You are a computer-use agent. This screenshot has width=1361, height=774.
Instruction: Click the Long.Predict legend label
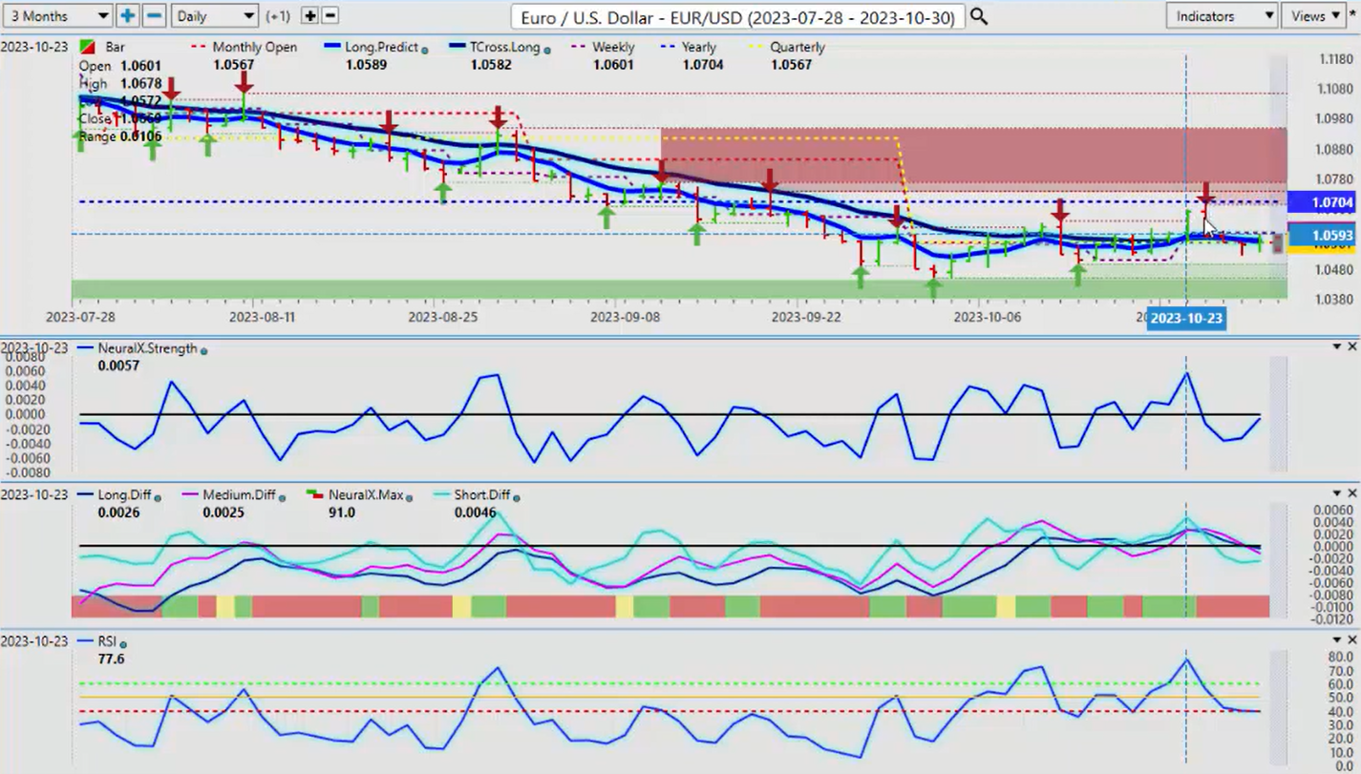[383, 47]
